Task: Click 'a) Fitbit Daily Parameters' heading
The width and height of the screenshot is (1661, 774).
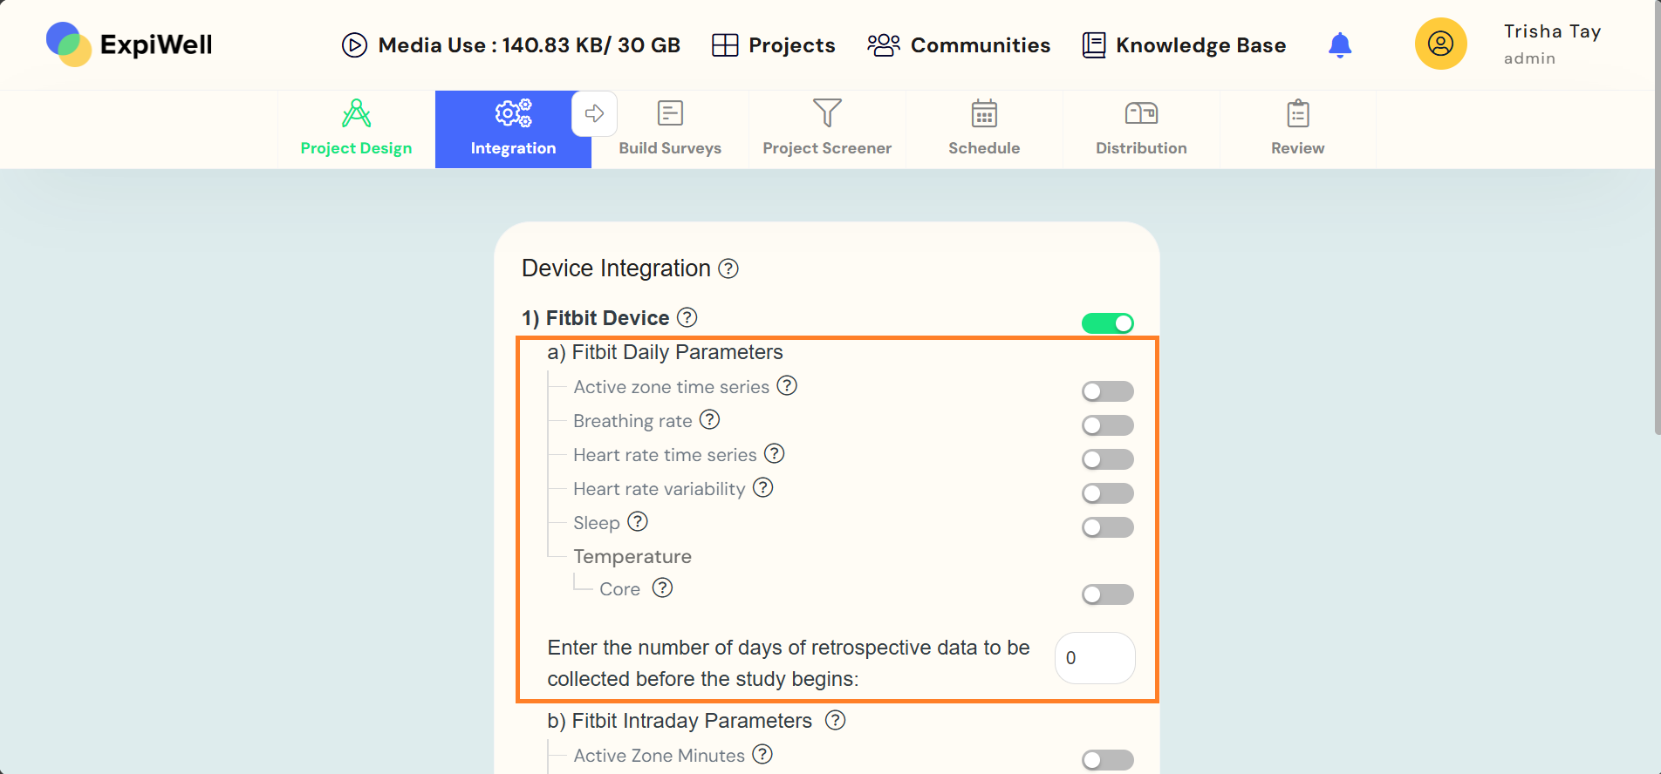Action: tap(665, 352)
